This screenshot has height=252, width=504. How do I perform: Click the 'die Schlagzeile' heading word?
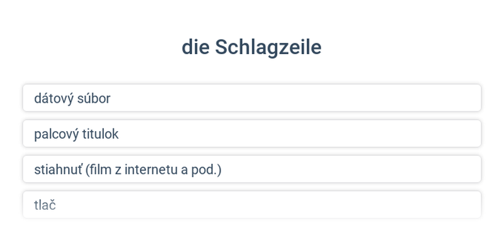click(251, 47)
